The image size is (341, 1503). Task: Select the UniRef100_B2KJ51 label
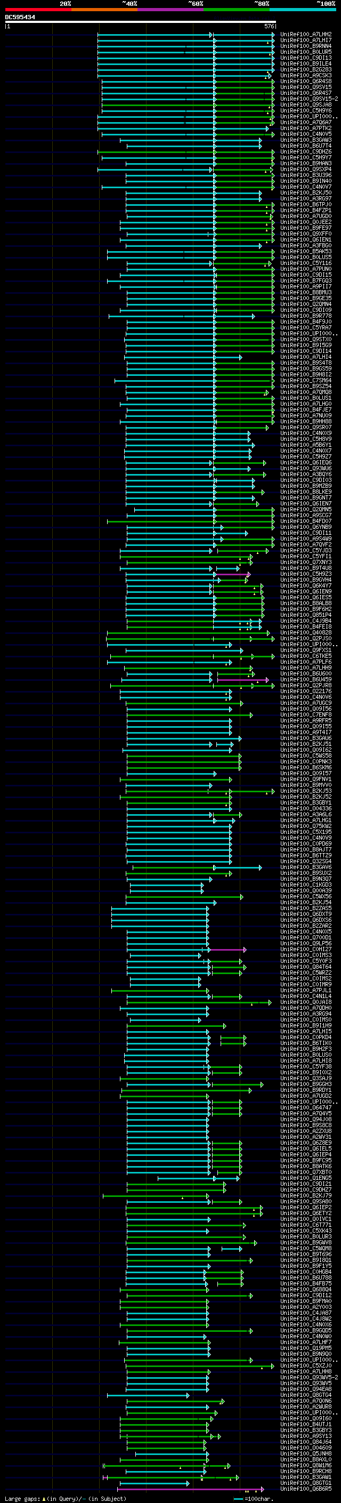[306, 744]
